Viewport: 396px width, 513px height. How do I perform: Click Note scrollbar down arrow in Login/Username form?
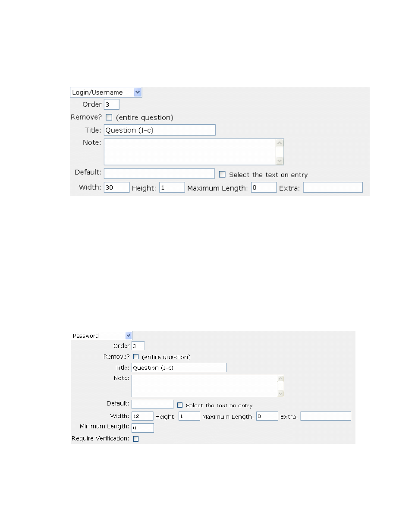click(280, 160)
